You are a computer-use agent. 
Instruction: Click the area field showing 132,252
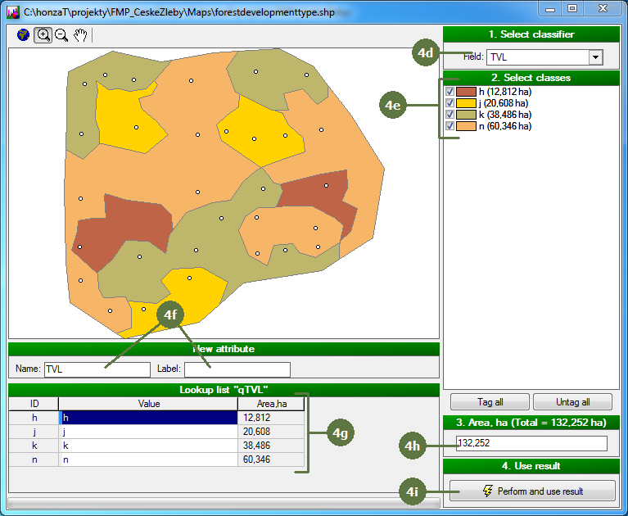531,443
